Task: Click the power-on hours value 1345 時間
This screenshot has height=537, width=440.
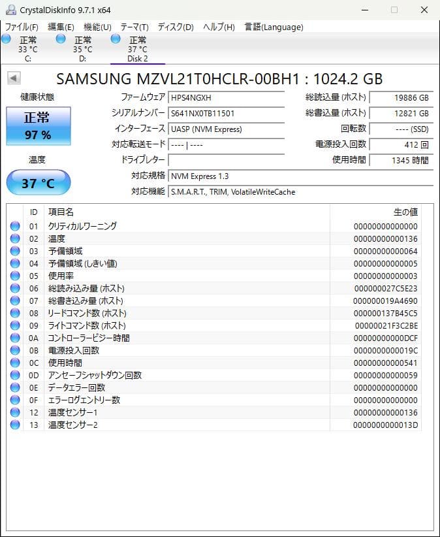Action: pyautogui.click(x=401, y=160)
